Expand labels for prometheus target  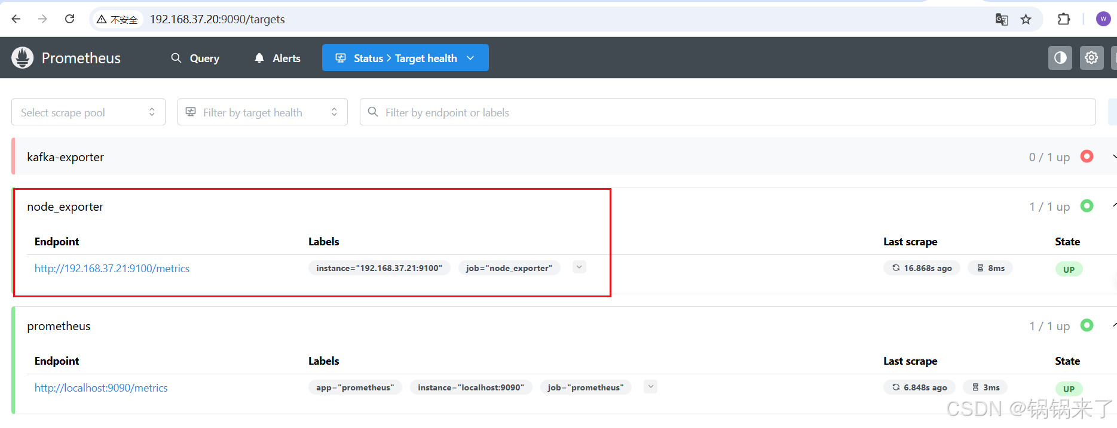click(x=651, y=387)
